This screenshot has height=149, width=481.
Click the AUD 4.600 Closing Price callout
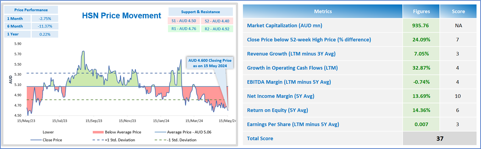(x=210, y=63)
